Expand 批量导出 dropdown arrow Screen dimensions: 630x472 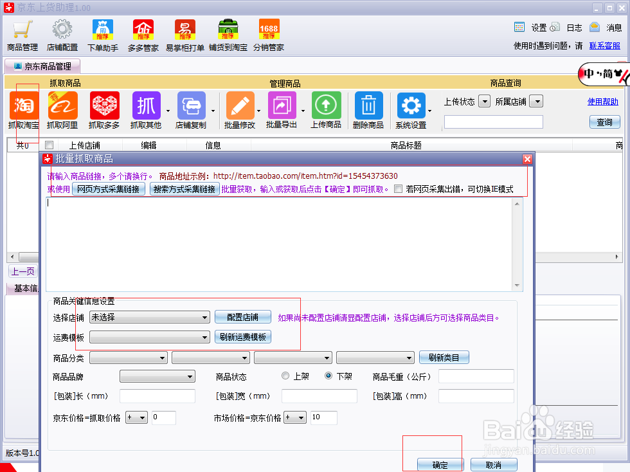[x=303, y=111]
